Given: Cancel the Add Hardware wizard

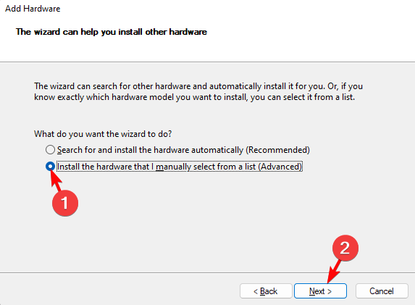Looking at the screenshot, I should [x=382, y=291].
